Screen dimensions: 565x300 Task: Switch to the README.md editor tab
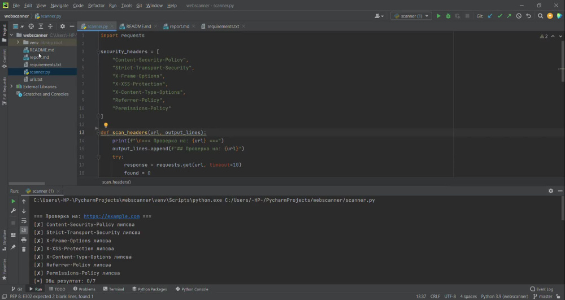[136, 27]
